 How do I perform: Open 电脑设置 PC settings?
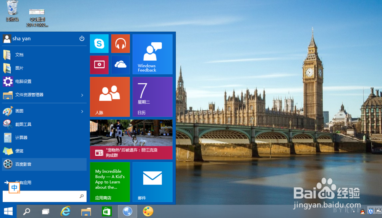coord(44,81)
